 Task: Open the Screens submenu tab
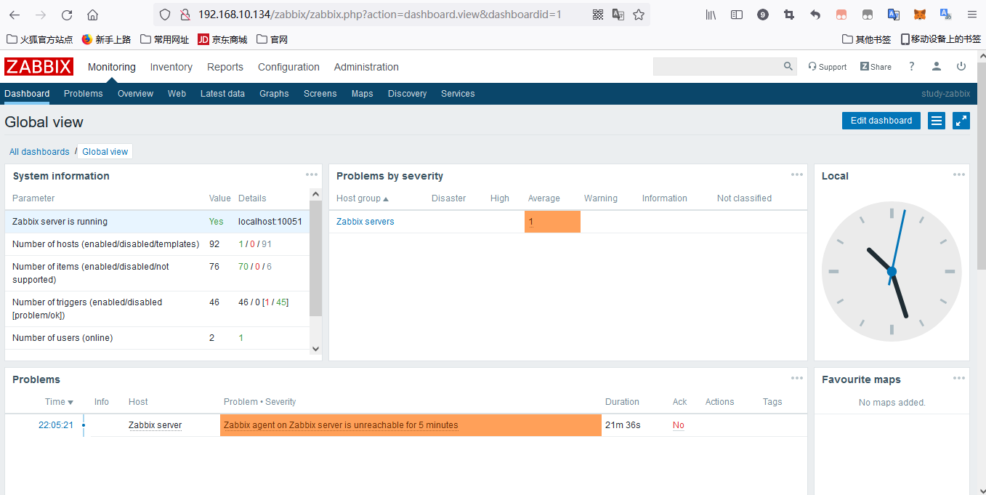320,94
